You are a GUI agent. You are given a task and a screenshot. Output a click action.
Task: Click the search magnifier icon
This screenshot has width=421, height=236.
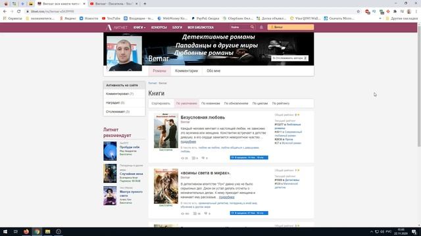tap(252, 27)
